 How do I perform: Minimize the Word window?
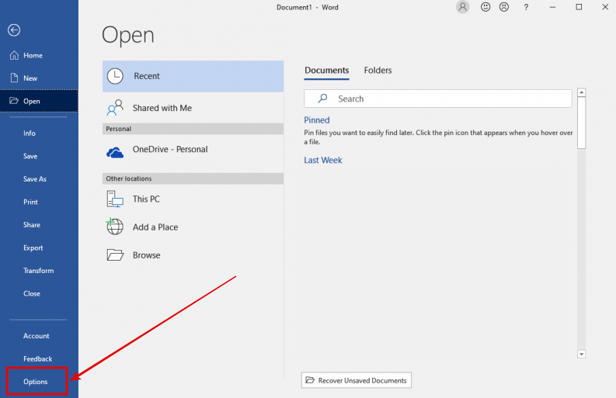point(552,7)
